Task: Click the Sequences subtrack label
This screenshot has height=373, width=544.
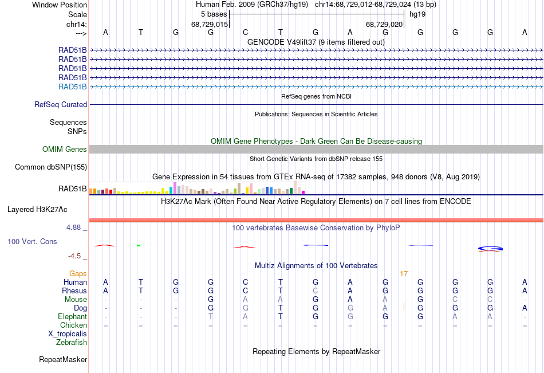Action: 68,122
